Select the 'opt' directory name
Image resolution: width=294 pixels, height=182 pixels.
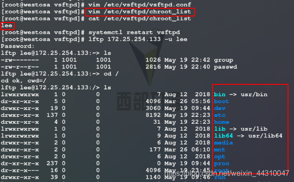(219, 157)
